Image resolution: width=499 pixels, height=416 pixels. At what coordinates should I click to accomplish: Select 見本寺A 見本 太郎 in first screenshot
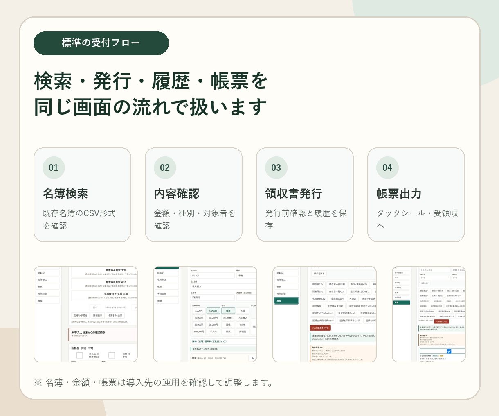[x=104, y=272]
